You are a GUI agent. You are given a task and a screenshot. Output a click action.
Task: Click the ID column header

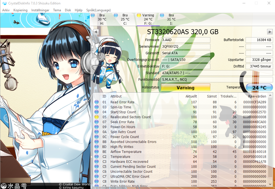tap(104, 96)
